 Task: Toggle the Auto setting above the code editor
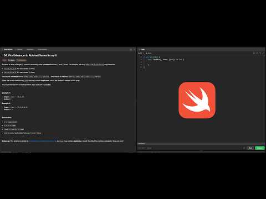pyautogui.click(x=149, y=53)
